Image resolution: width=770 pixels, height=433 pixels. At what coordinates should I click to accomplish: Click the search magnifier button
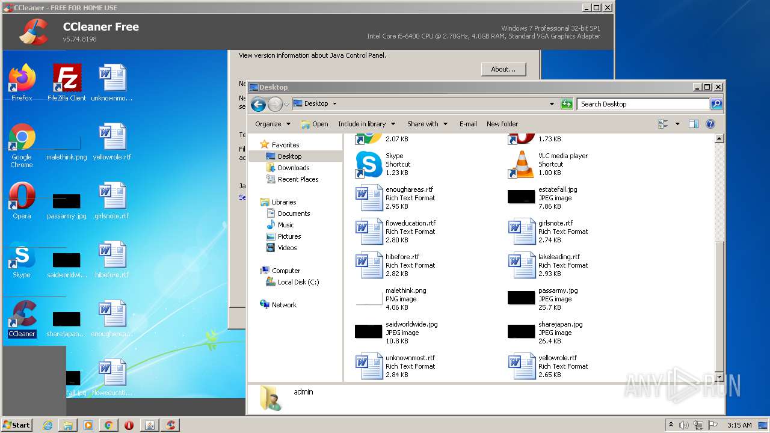tap(716, 104)
